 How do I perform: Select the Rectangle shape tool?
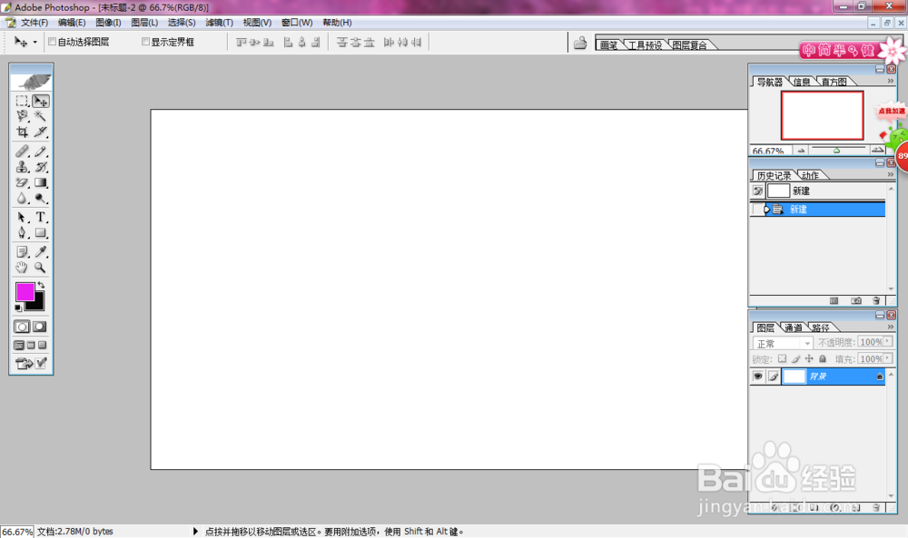41,233
